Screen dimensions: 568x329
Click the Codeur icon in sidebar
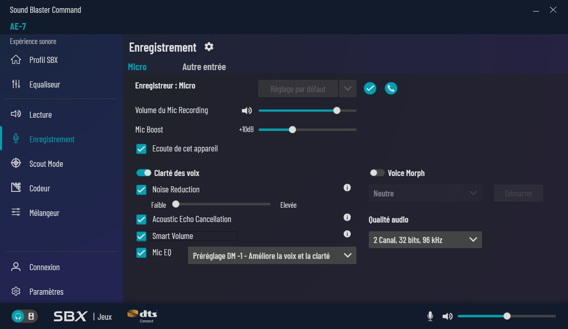click(16, 187)
